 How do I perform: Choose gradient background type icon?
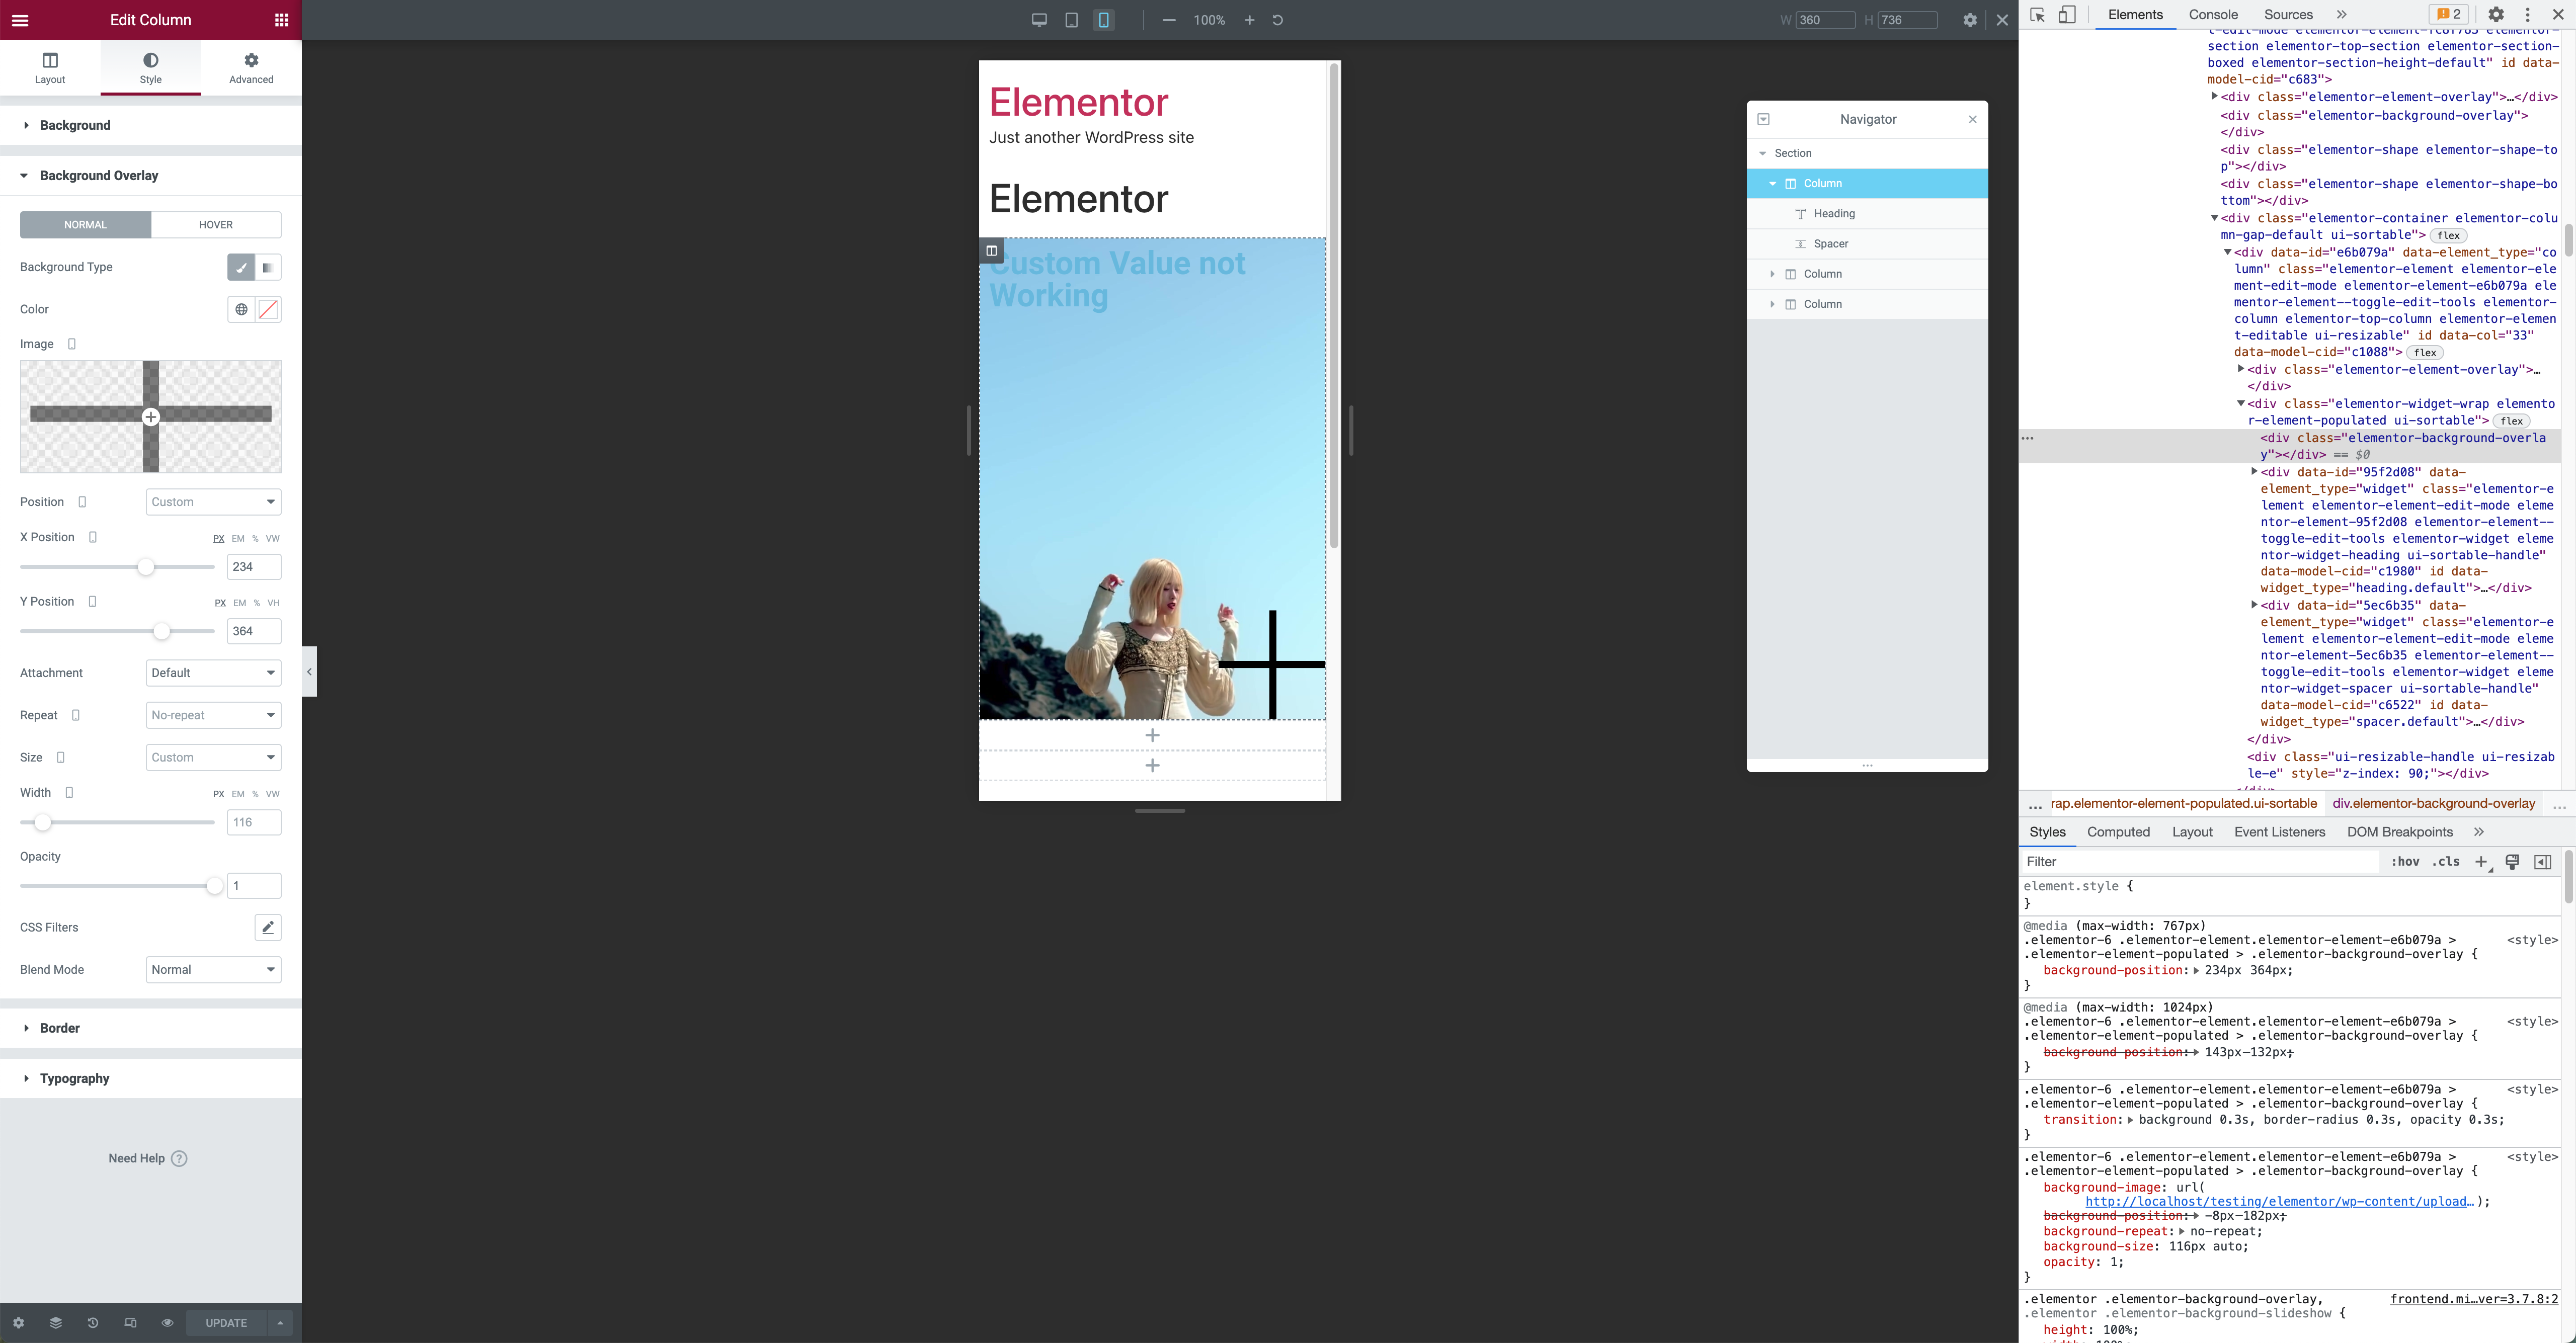[x=268, y=267]
